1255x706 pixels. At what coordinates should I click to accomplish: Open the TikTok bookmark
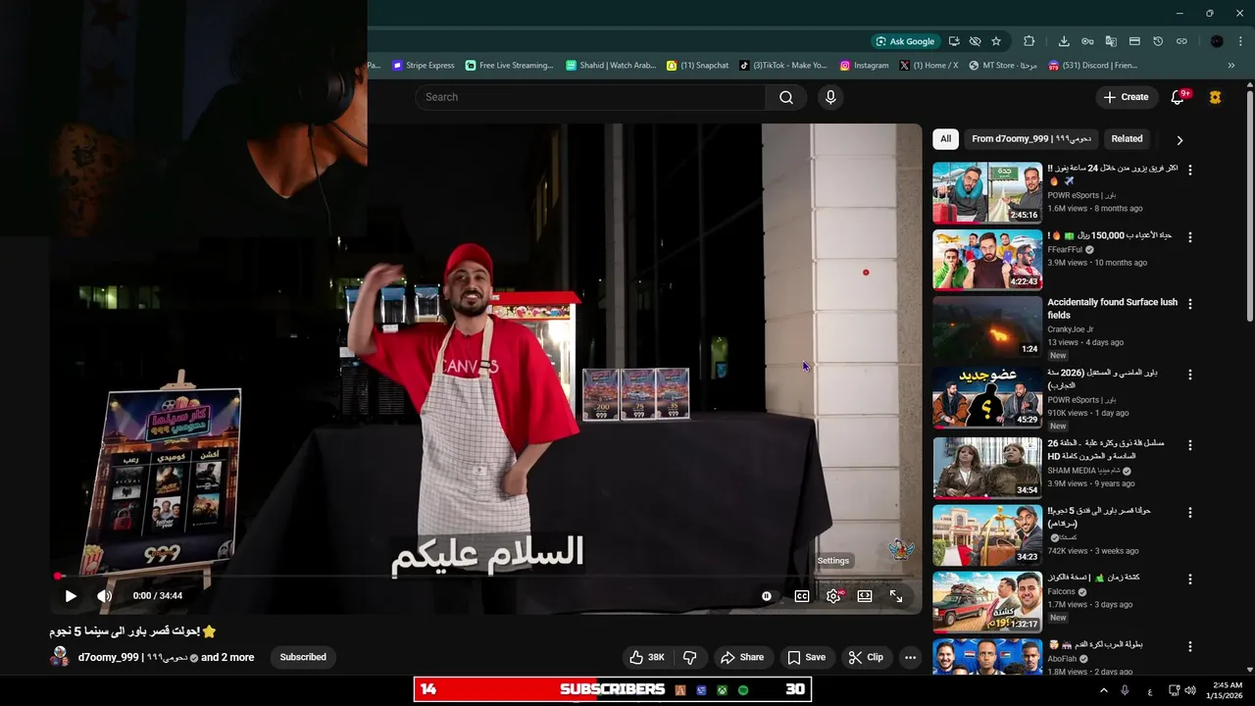783,66
